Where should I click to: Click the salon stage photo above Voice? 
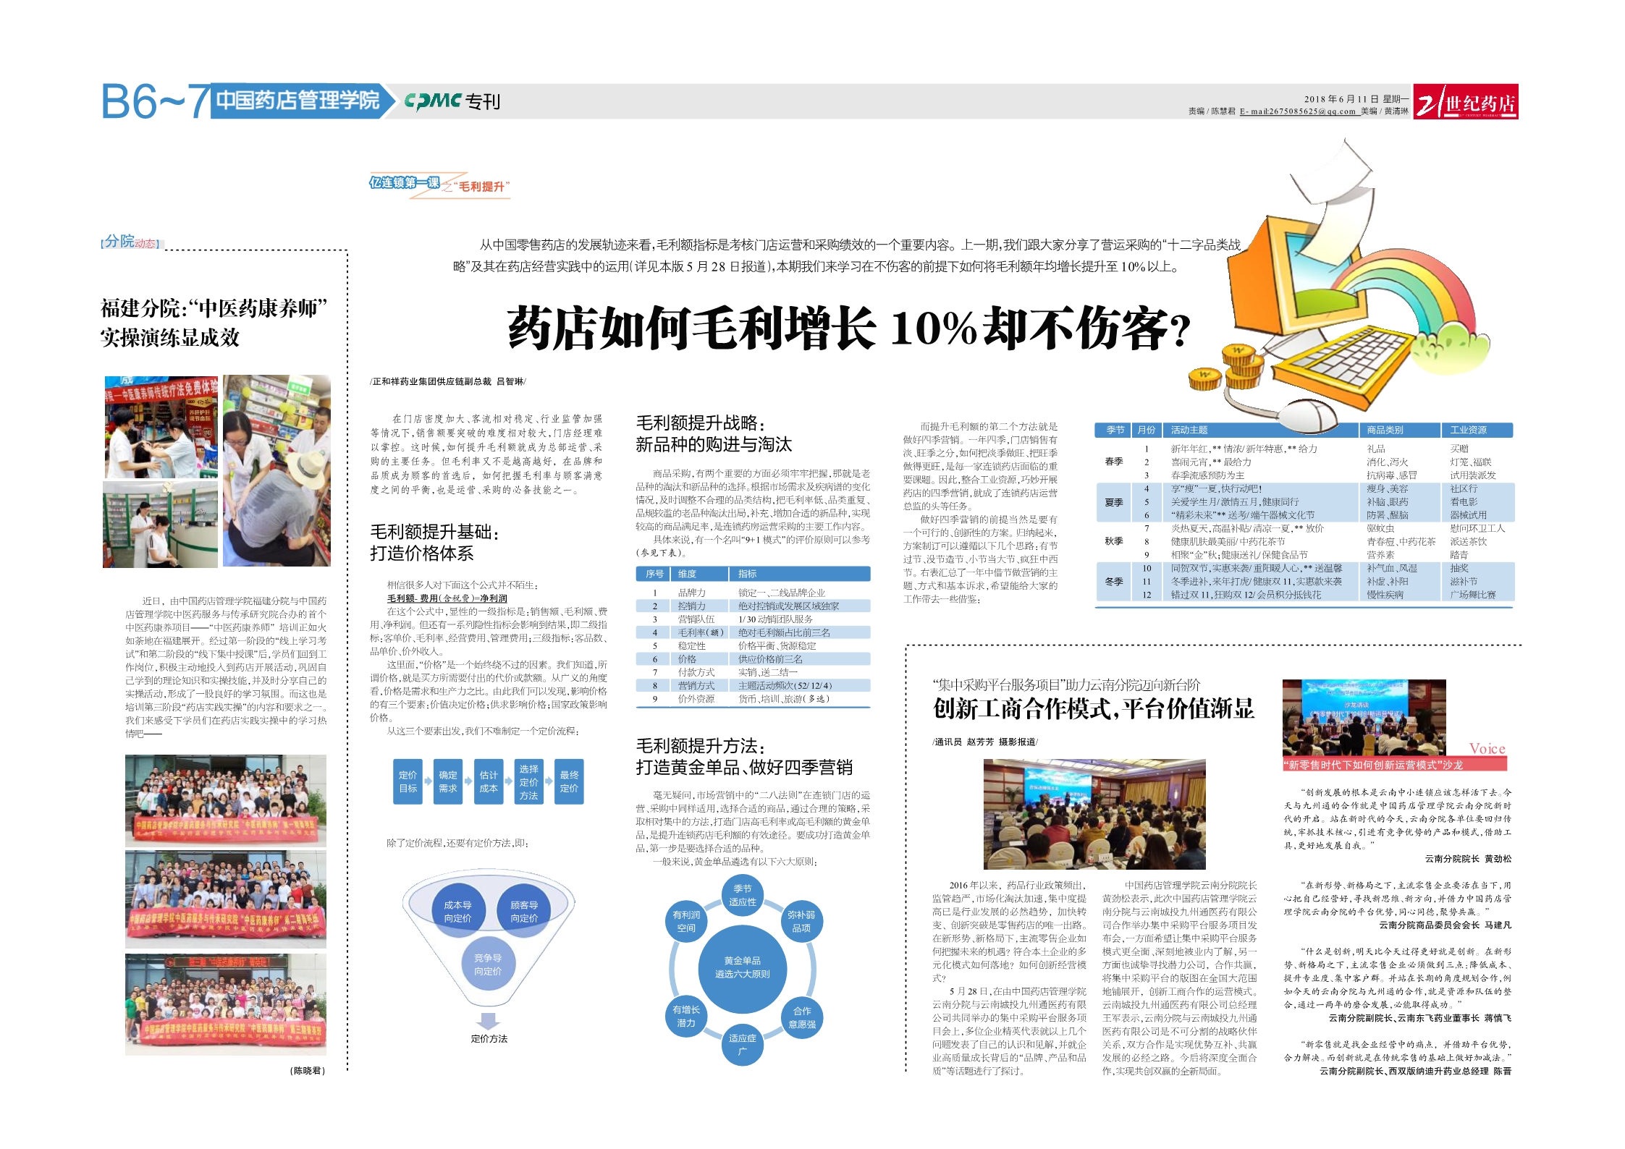click(1364, 717)
